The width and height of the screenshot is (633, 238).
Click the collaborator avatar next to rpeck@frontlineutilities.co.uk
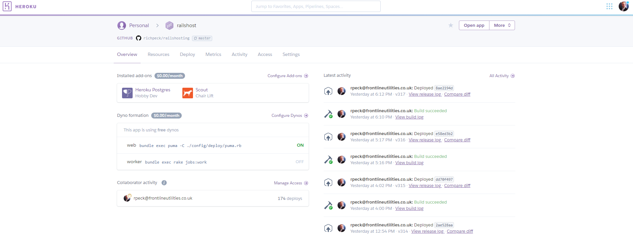pos(127,198)
